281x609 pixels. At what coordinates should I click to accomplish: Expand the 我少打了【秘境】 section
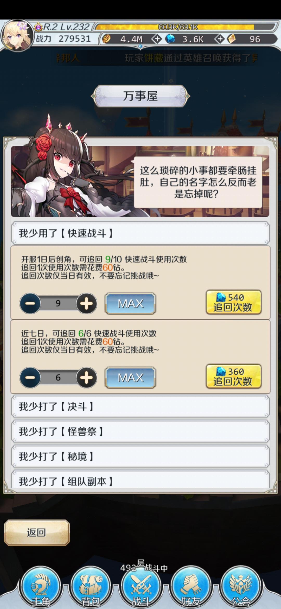coord(140,456)
